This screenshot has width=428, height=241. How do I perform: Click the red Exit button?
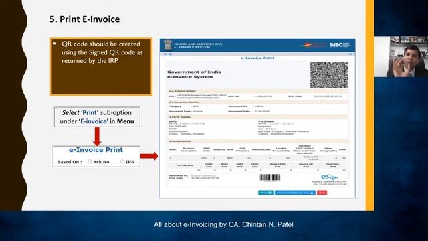point(322,193)
